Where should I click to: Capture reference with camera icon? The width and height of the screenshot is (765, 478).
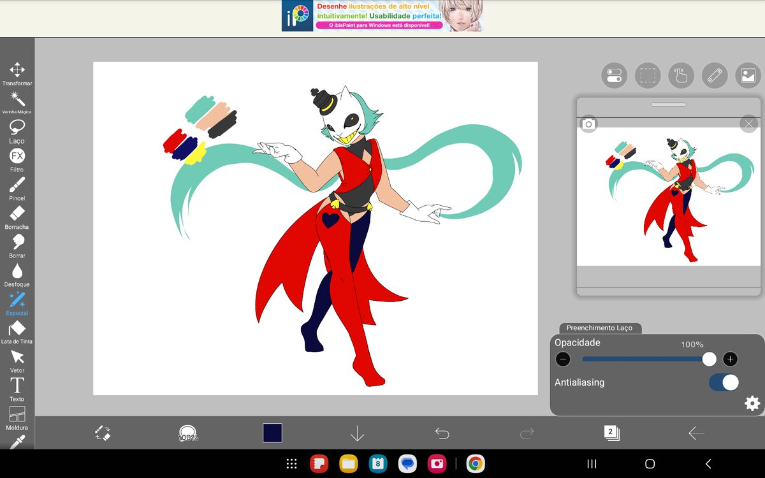pyautogui.click(x=588, y=124)
